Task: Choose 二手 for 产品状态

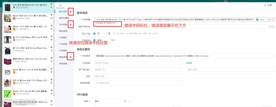Action: [107, 40]
